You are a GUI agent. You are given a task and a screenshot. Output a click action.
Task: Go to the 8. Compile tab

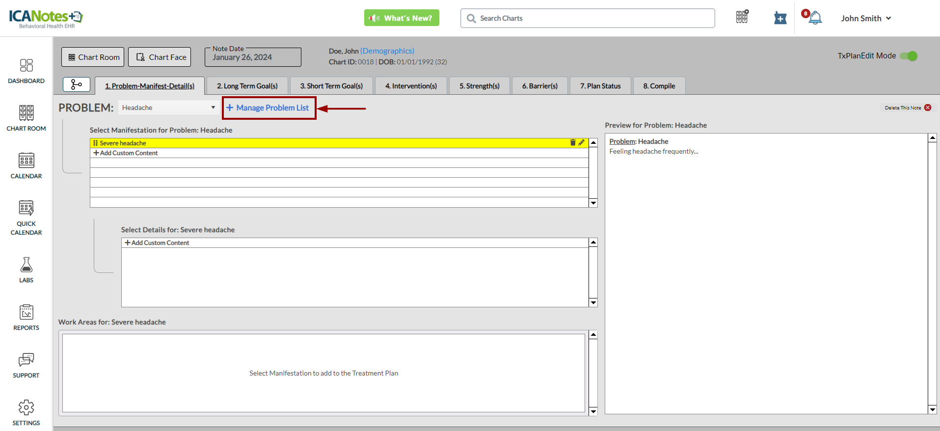(659, 86)
